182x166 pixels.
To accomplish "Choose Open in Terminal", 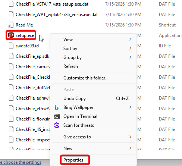I will [93, 116].
